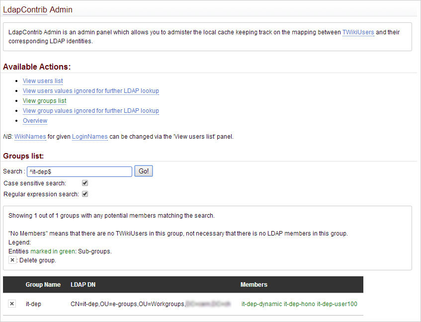Open View users values ignored for LDAP lookup
Viewport: 421px width, 322px height.
(x=90, y=91)
